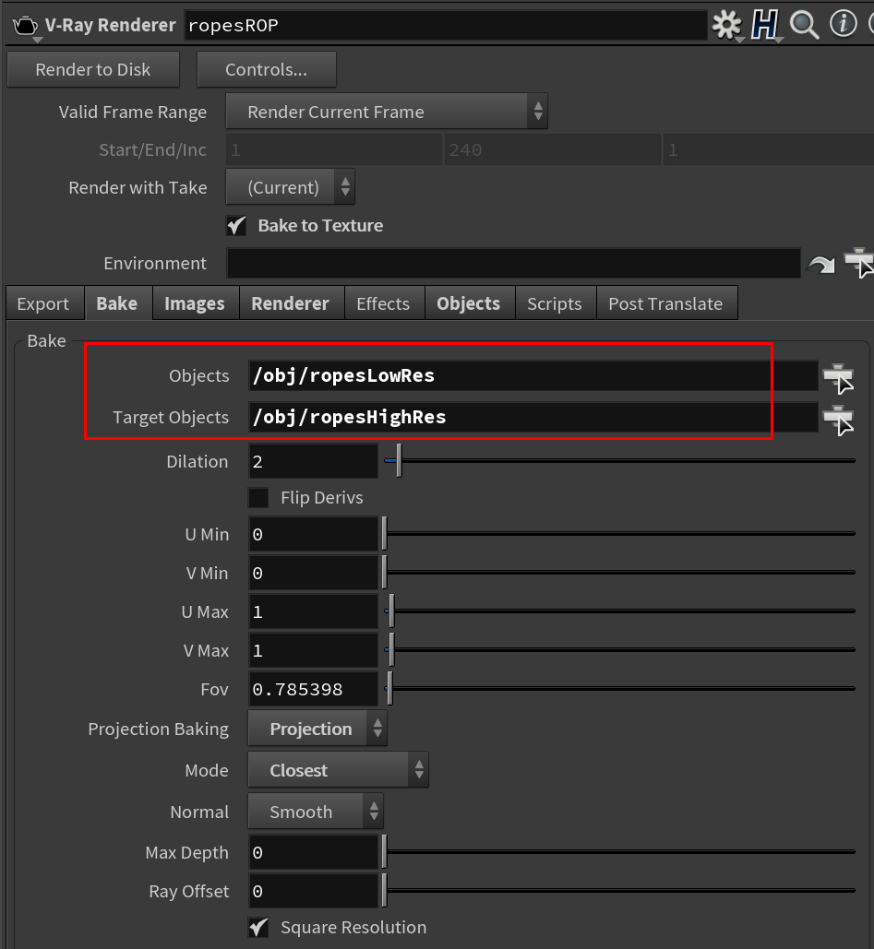This screenshot has height=949, width=874.
Task: Click the Dilation value field
Action: tap(313, 461)
